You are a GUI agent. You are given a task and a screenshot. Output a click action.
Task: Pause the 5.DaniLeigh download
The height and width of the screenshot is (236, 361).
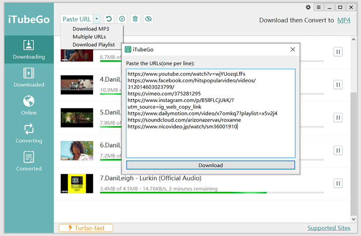point(338,118)
